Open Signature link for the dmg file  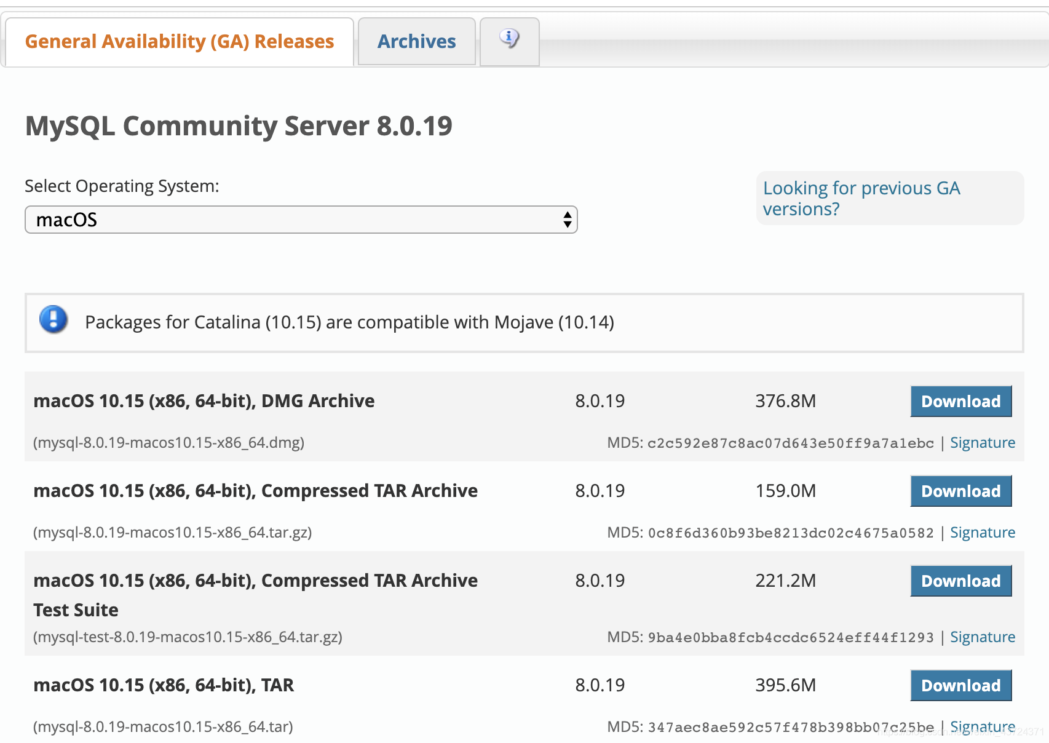[x=983, y=443]
